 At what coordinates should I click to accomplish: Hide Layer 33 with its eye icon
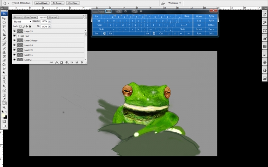[x=14, y=31]
